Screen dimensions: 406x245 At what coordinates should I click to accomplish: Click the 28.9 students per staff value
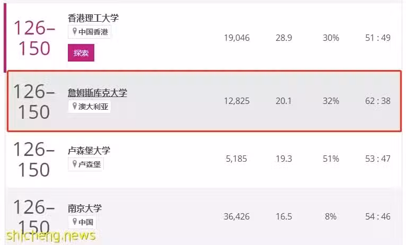pyautogui.click(x=284, y=38)
